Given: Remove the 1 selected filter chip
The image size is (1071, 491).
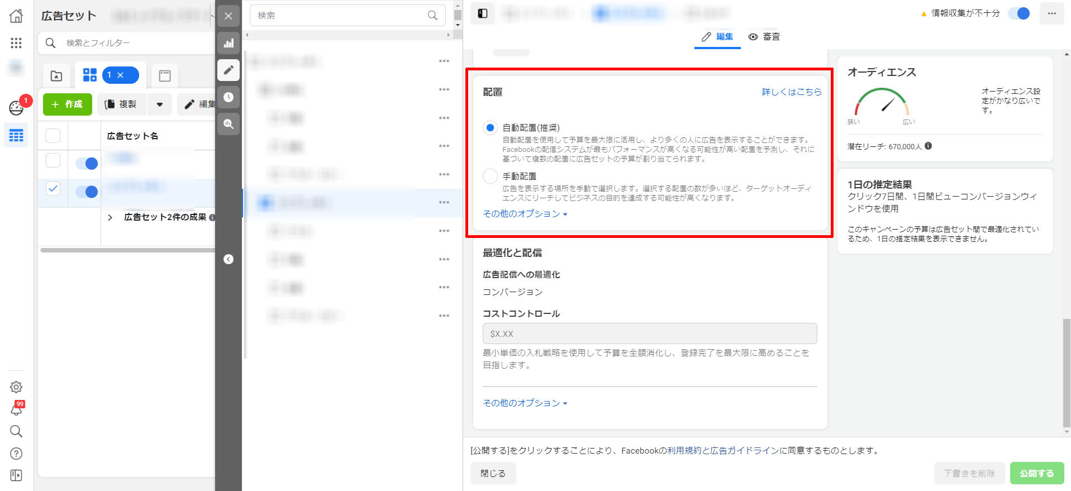Looking at the screenshot, I should [120, 75].
